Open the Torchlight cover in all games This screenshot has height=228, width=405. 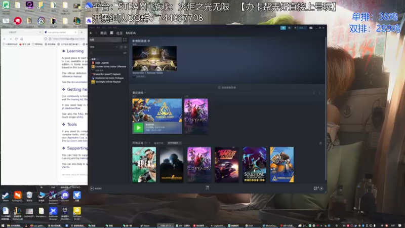282,165
